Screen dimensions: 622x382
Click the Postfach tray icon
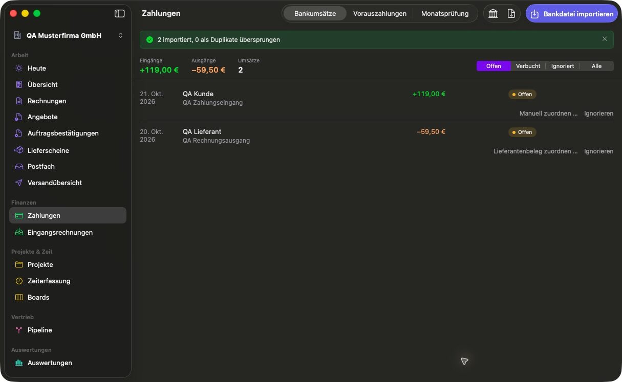(x=19, y=166)
